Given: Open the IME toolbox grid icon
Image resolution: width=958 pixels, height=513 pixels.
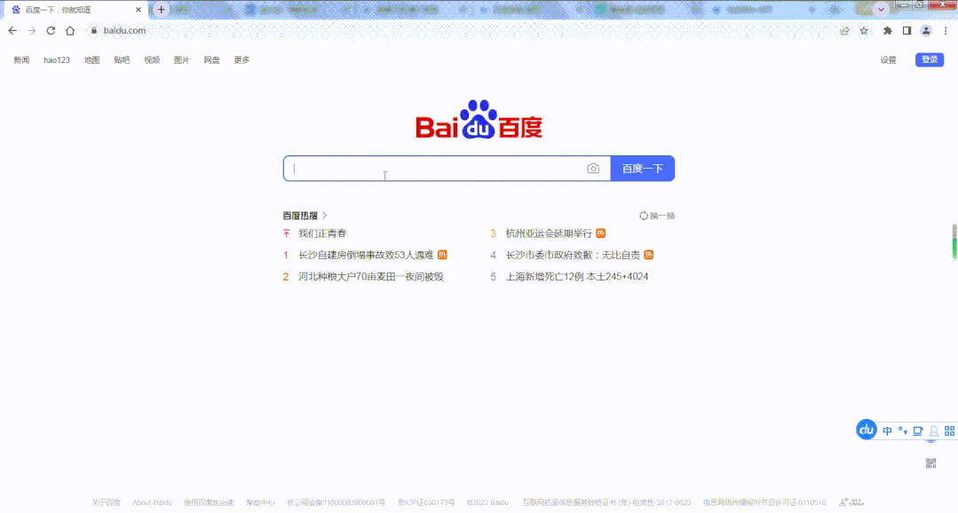Looking at the screenshot, I should click(949, 431).
